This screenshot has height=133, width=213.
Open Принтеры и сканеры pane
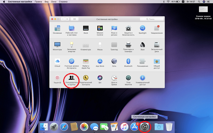click(x=129, y=47)
